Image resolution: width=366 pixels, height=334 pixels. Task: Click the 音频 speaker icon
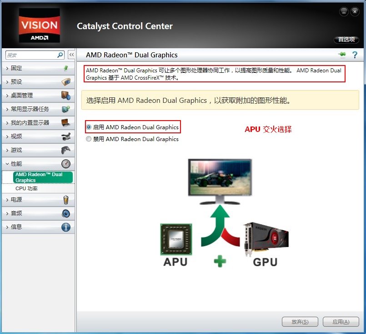pyautogui.click(x=66, y=213)
